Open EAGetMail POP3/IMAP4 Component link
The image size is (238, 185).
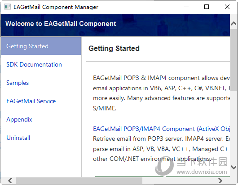(x=162, y=129)
